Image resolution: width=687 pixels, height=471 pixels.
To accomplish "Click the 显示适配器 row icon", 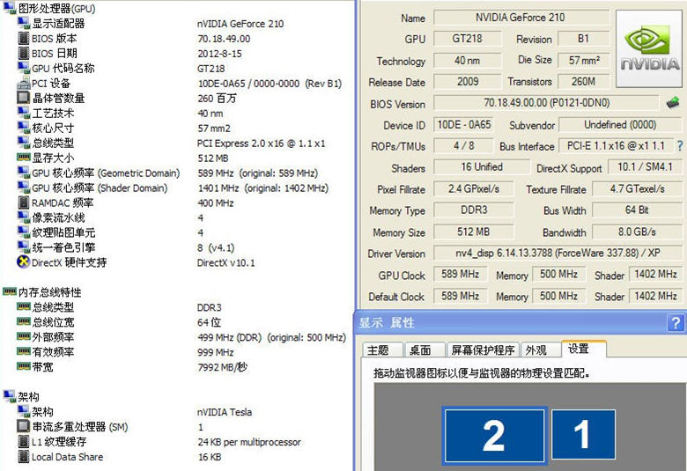I will pos(23,22).
